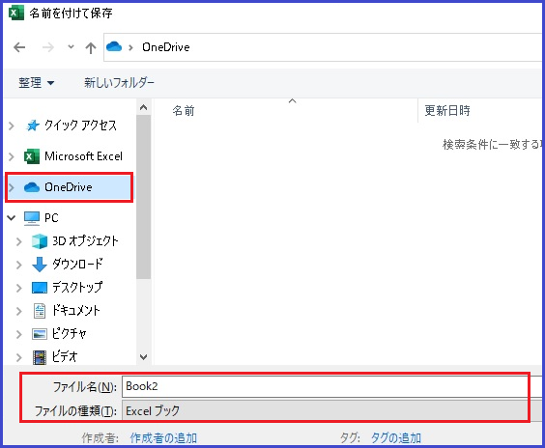Open the 整理 organize menu
545x448 pixels.
pos(36,83)
